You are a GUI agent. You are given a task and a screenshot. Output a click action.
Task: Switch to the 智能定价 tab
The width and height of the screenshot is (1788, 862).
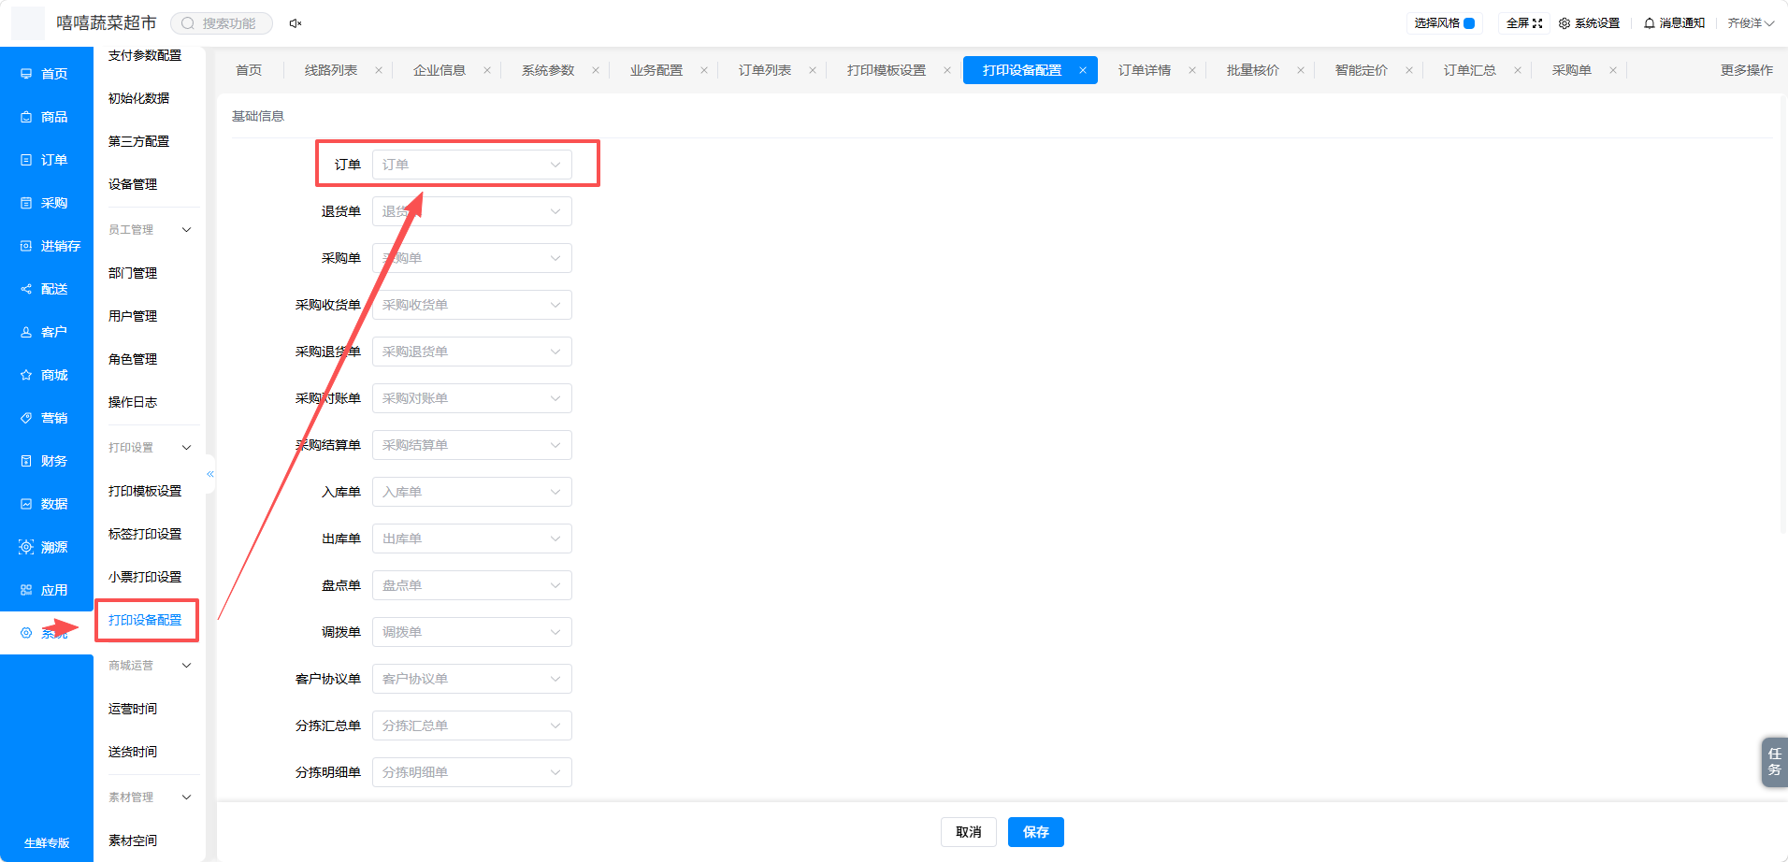click(x=1362, y=70)
